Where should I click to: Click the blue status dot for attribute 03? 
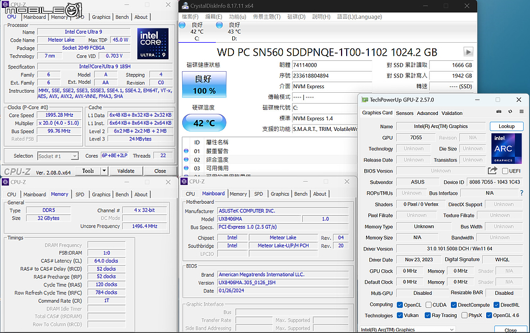(x=186, y=168)
